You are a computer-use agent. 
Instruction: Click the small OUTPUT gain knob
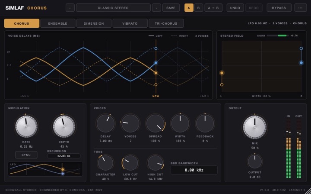pyautogui.click(x=255, y=162)
